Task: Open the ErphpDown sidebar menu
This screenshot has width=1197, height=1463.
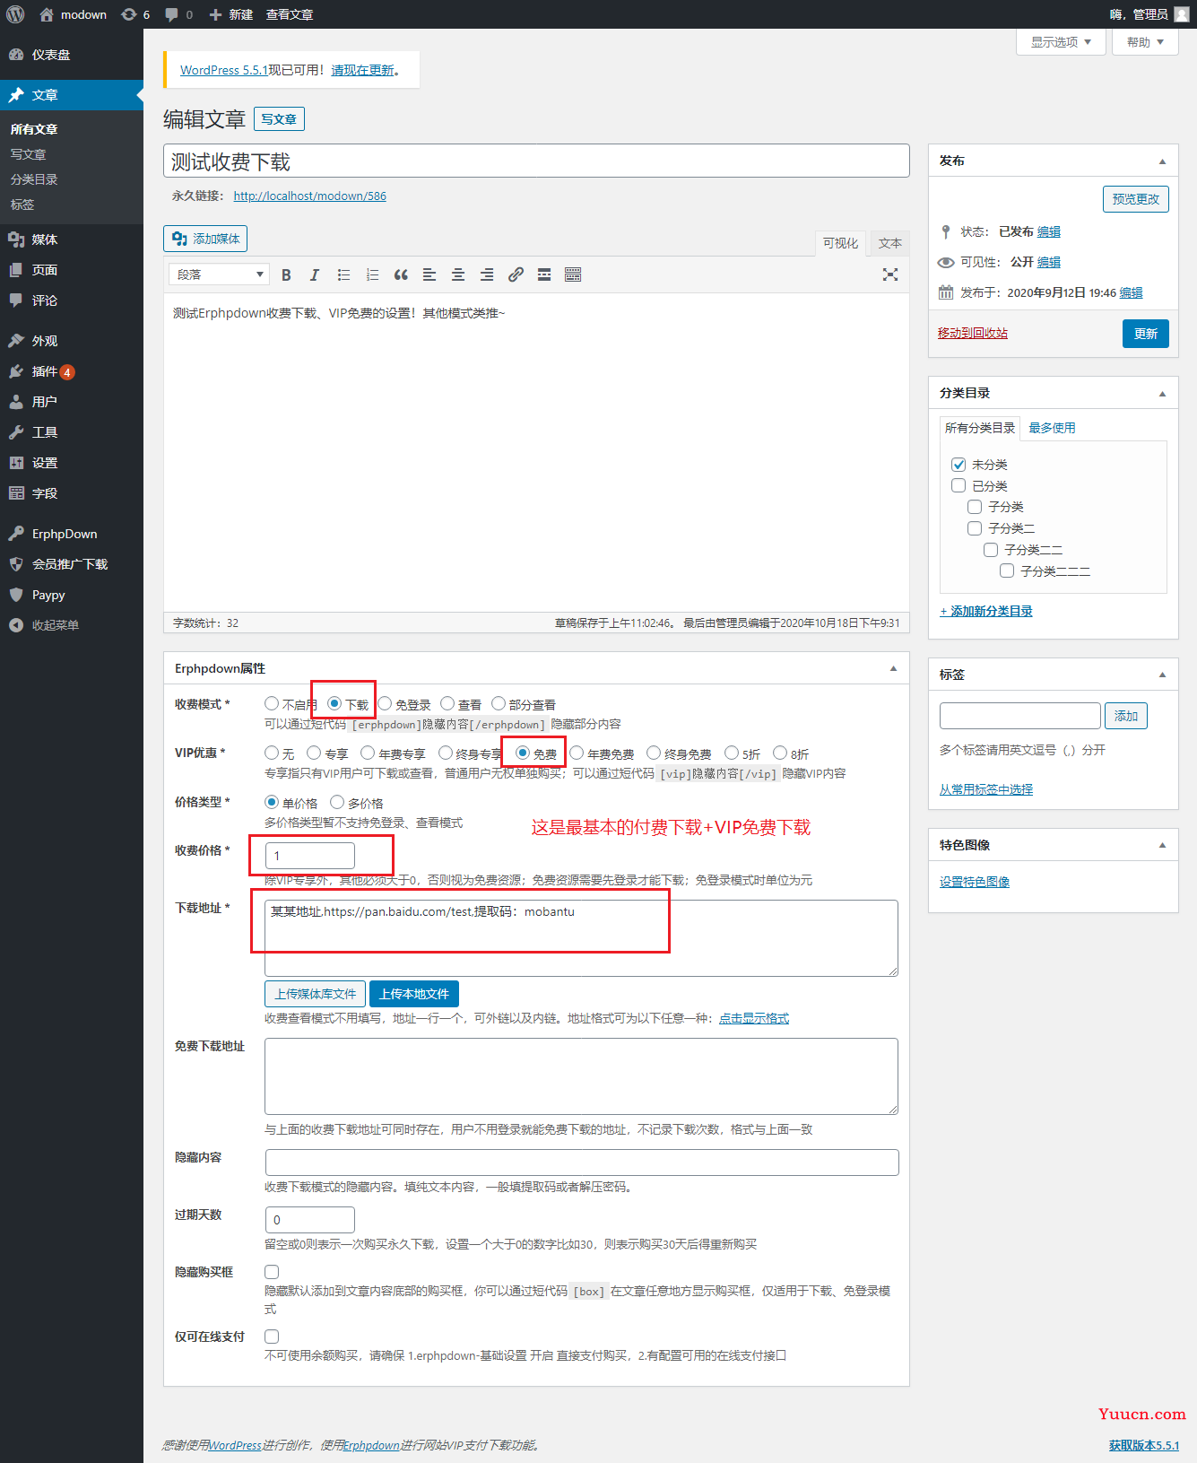Action: (72, 534)
